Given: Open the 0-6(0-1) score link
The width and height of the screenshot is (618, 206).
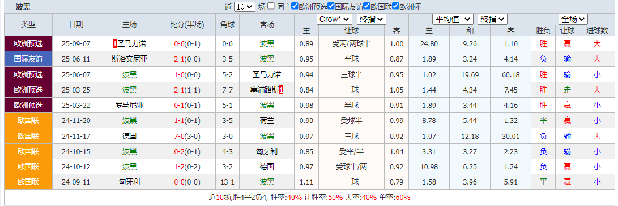Looking at the screenshot, I should [187, 44].
